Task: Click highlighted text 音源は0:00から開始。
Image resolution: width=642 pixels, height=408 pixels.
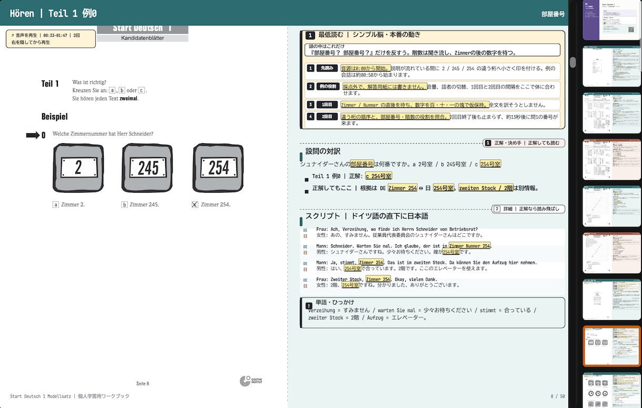Action: click(366, 68)
